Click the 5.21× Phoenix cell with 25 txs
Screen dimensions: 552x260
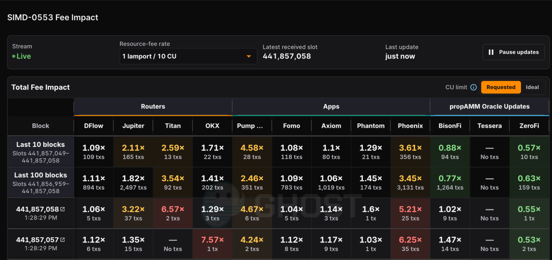[410, 213]
